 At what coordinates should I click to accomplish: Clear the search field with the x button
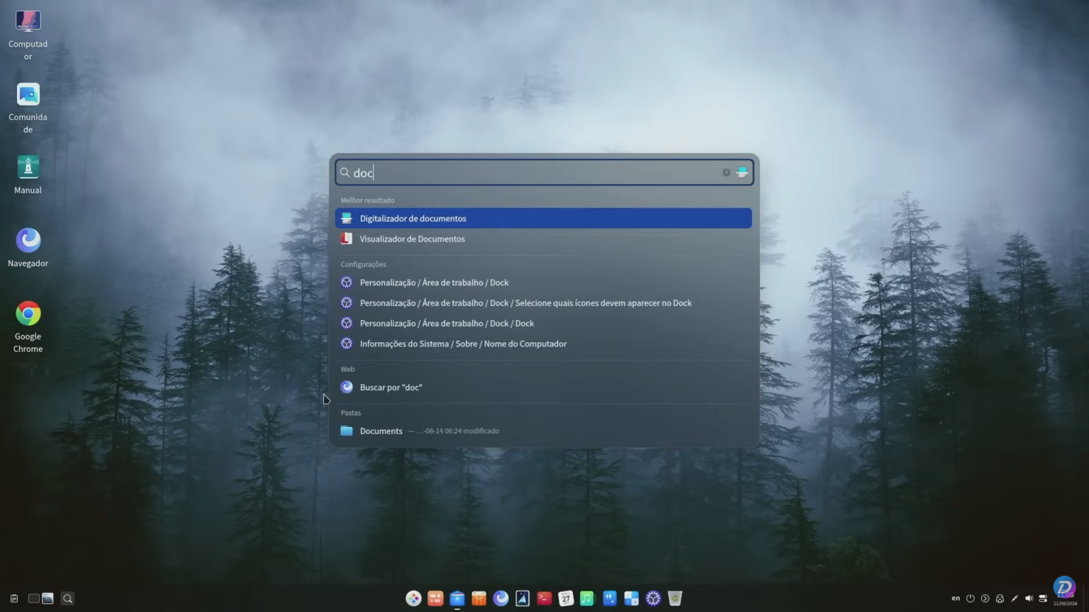click(x=726, y=172)
